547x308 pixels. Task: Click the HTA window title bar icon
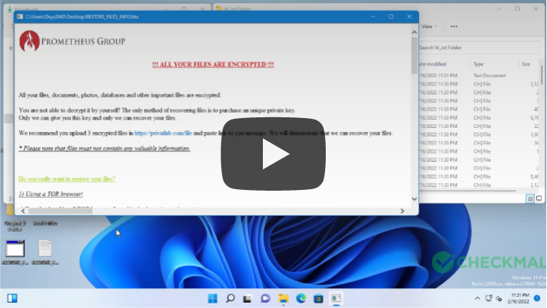(x=20, y=17)
